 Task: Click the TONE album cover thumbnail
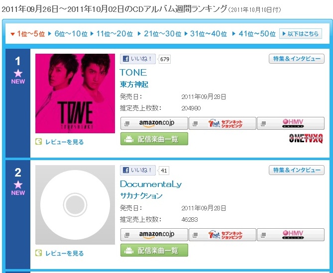click(75, 93)
